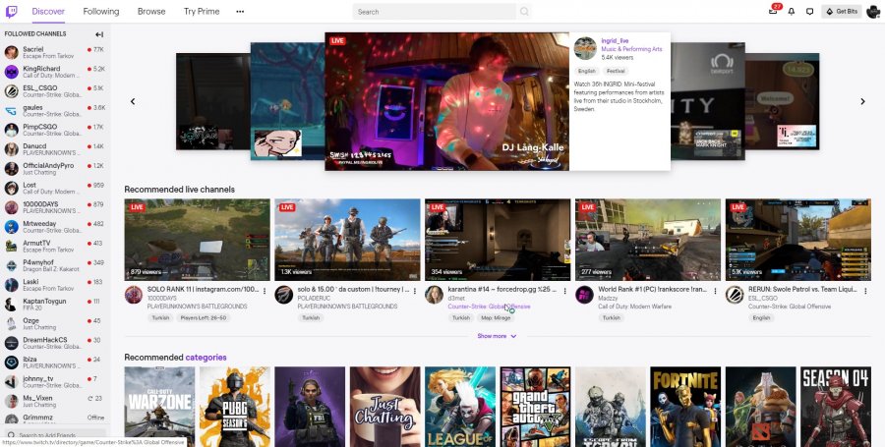Open d3rnet channel avatar
This screenshot has height=447, width=885.
tap(434, 295)
